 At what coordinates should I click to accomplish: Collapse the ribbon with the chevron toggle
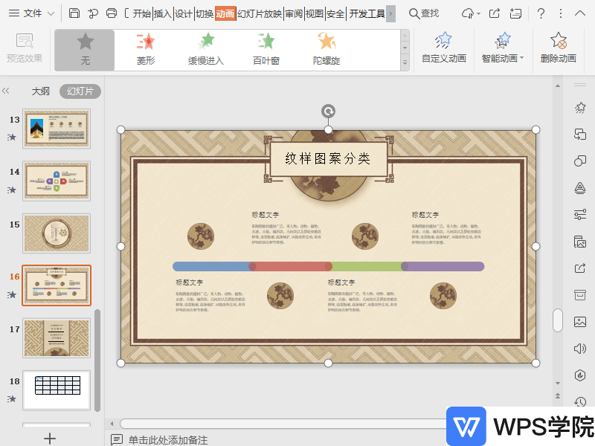point(579,13)
